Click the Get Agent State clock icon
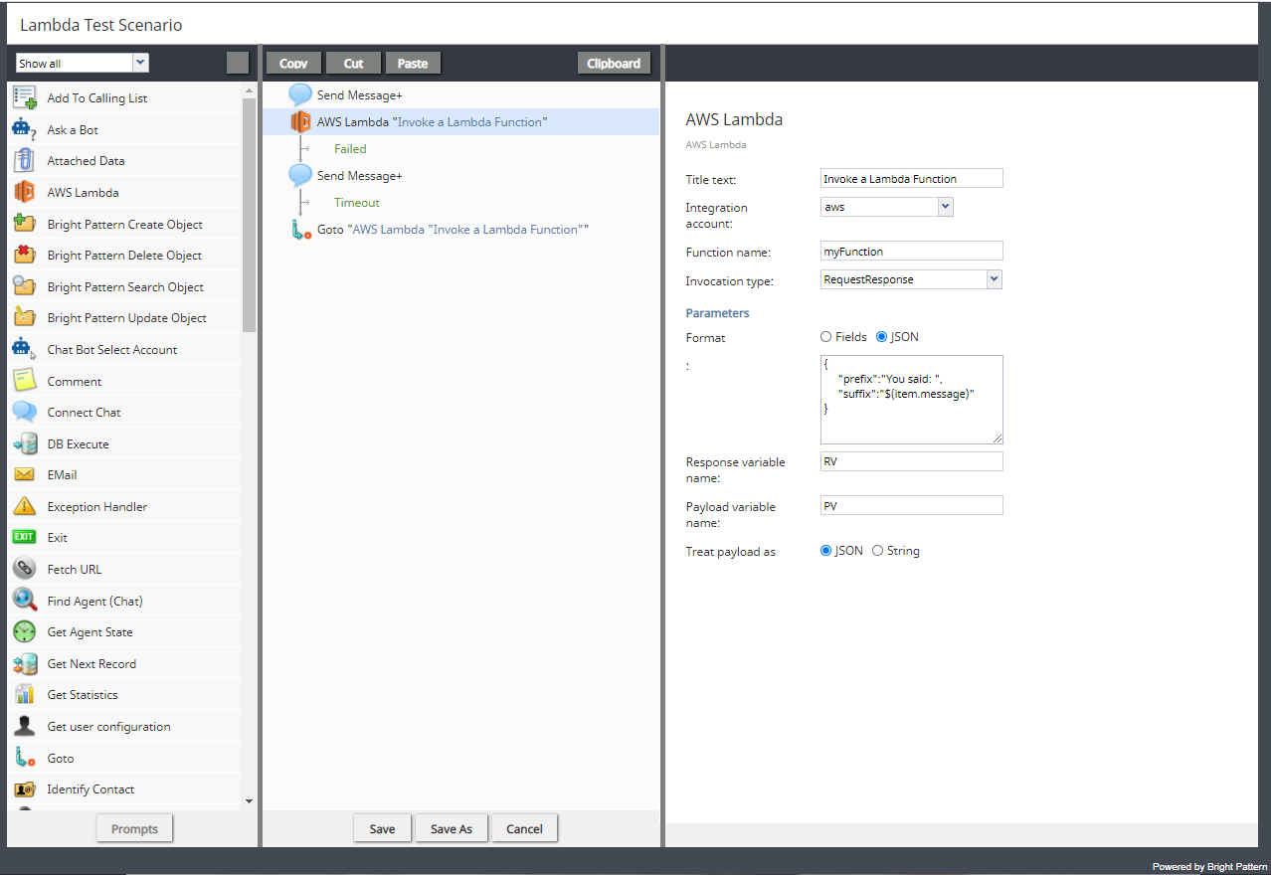 25,631
